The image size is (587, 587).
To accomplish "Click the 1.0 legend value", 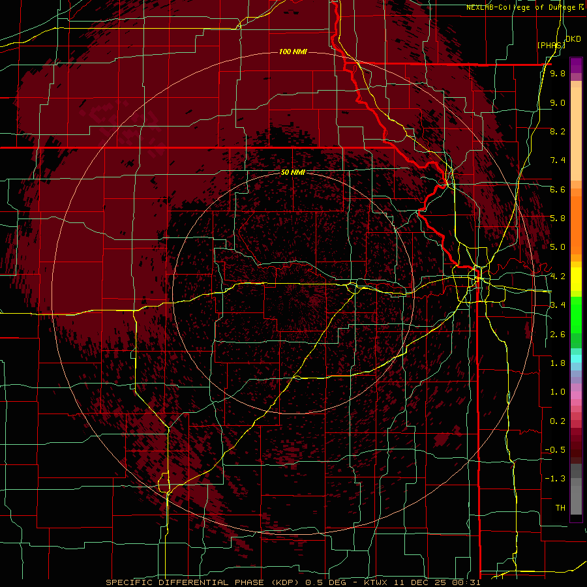I will click(558, 392).
